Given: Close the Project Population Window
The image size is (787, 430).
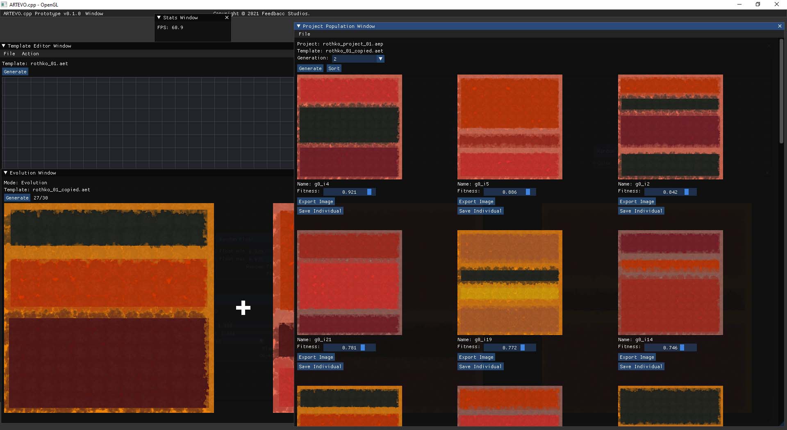Looking at the screenshot, I should click(x=780, y=26).
